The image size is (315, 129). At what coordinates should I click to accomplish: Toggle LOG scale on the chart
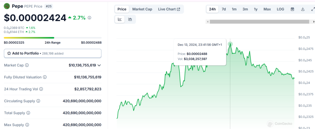[280, 9]
